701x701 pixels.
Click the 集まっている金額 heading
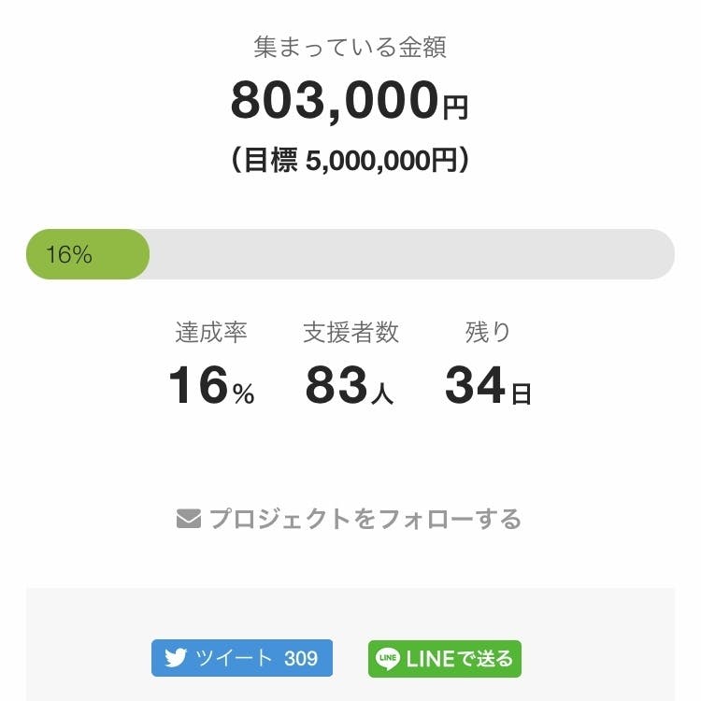click(350, 47)
